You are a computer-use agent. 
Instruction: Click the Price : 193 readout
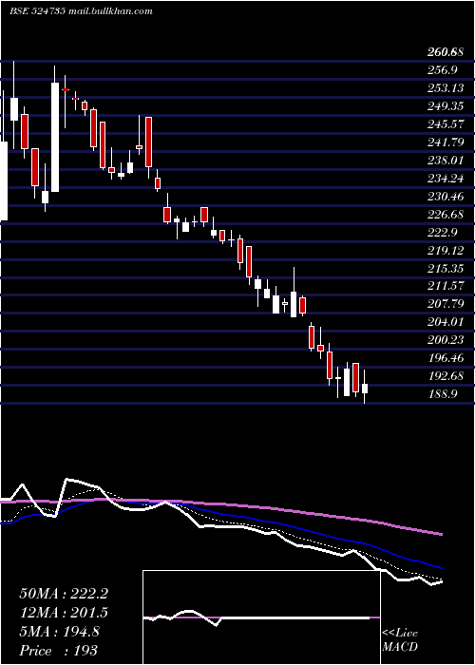click(x=58, y=651)
